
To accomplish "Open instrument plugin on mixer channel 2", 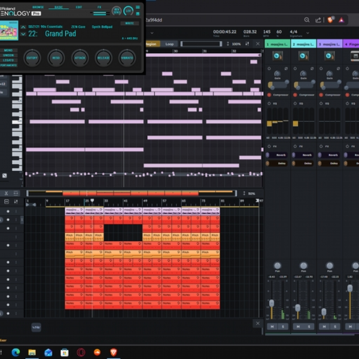I will (x=303, y=56).
